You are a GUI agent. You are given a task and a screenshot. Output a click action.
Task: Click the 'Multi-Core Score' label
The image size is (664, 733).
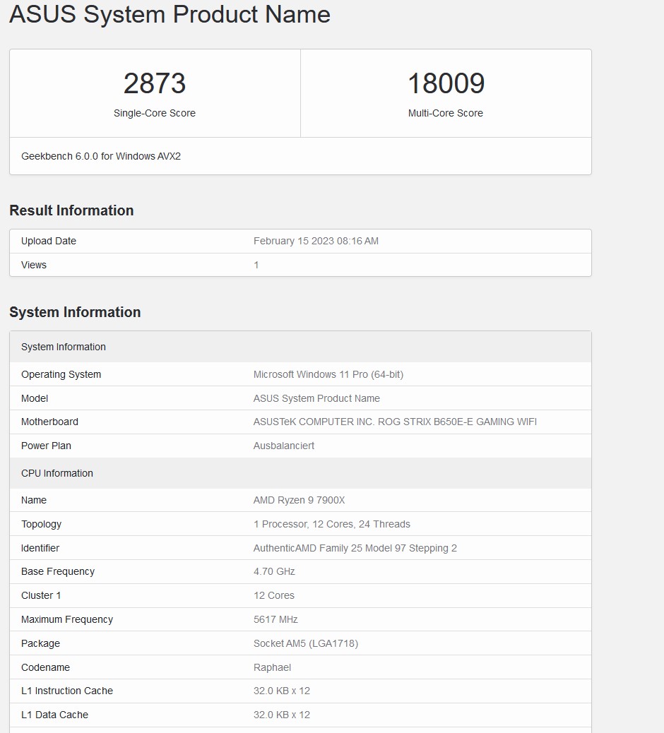click(446, 113)
